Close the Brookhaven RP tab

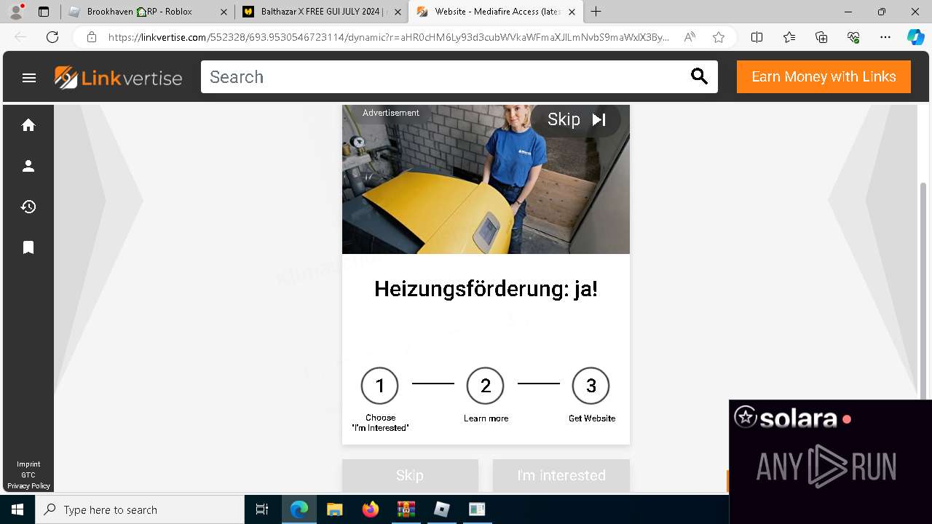(224, 12)
